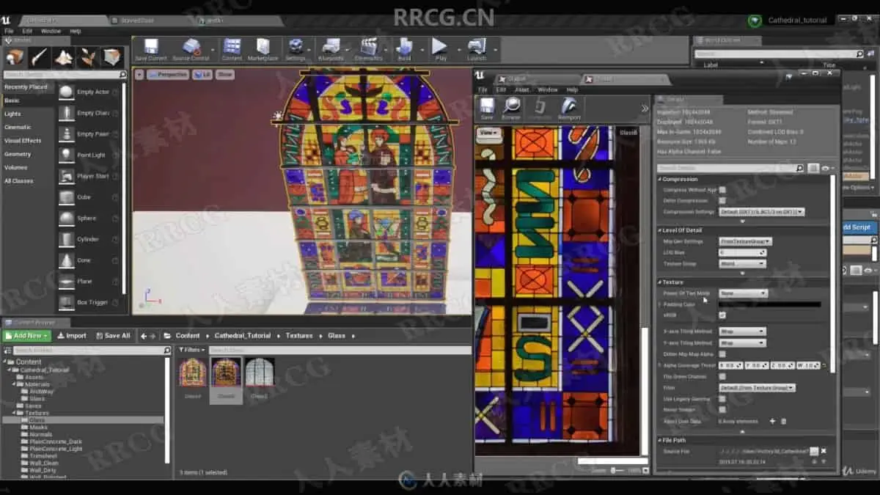Screen dimensions: 880x495
Task: Open Mip Gen Settings dropdown
Action: click(x=745, y=241)
